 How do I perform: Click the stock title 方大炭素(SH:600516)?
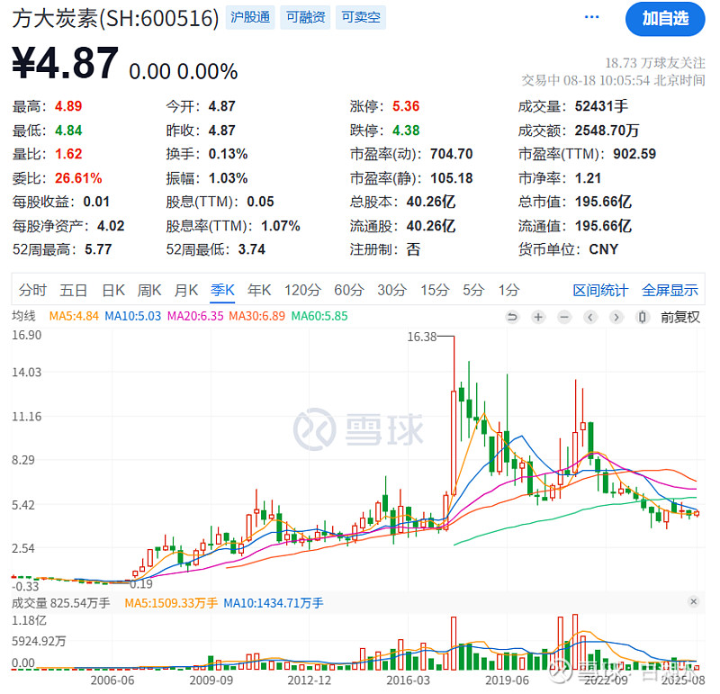click(x=116, y=18)
